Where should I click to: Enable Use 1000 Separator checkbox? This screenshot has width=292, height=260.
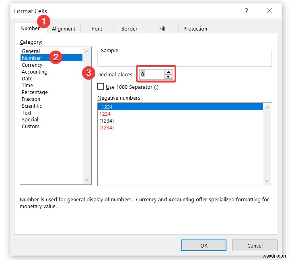pyautogui.click(x=101, y=86)
